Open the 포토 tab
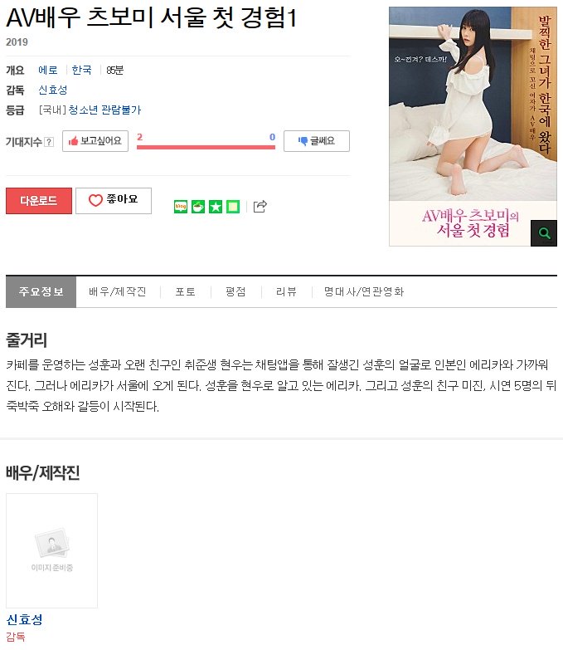The image size is (563, 650). (186, 292)
